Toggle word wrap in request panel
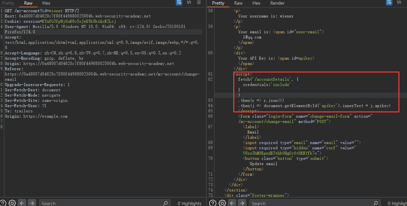This screenshot has height=206, width=407. pos(179,3)
